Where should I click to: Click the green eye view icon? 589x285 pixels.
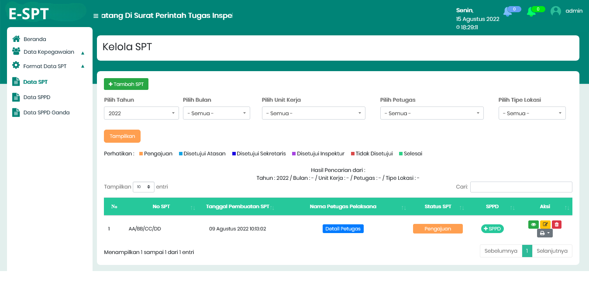(533, 224)
